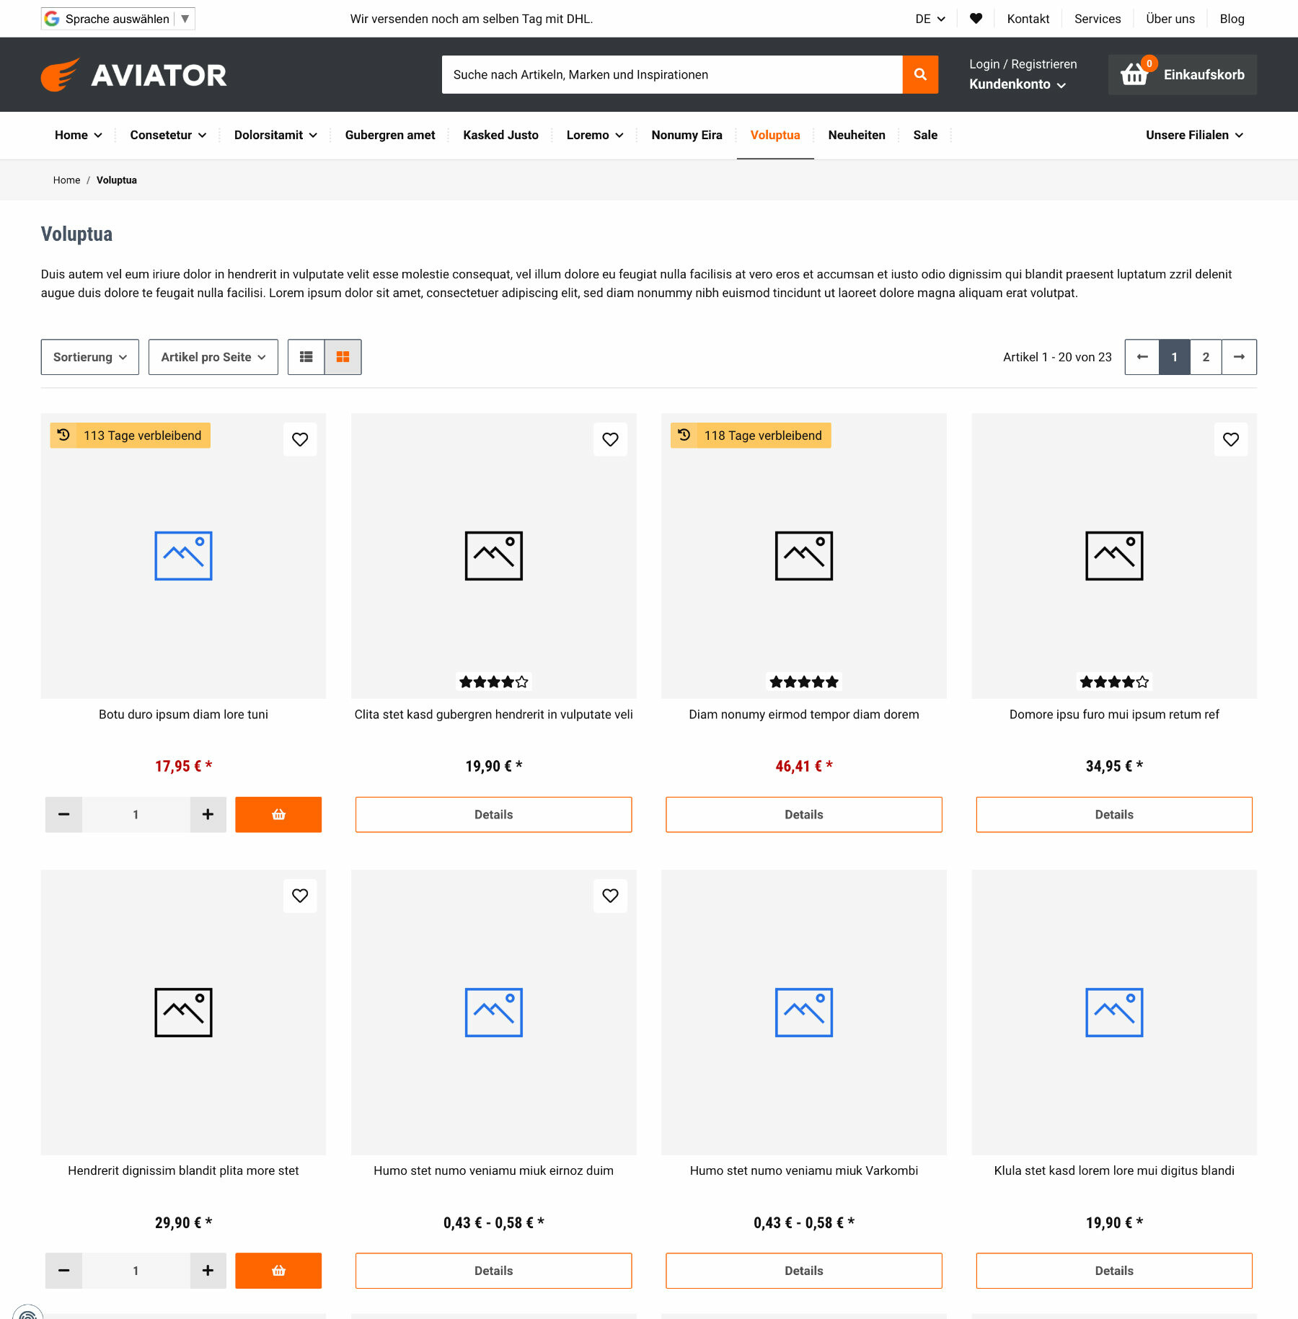
Task: Switch to list view layout
Action: point(306,357)
